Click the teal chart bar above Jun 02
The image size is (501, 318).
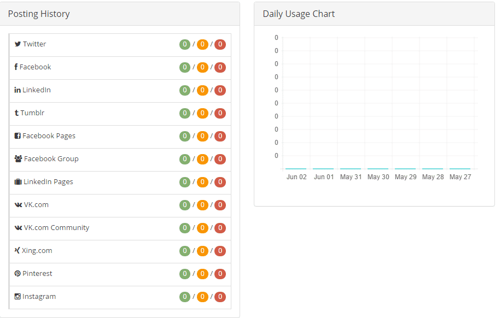point(296,169)
